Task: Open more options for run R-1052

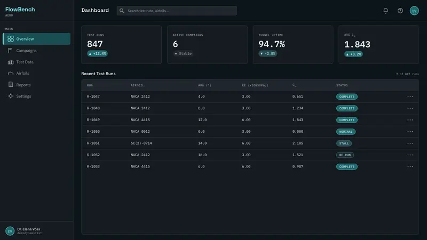Action: click(x=410, y=155)
